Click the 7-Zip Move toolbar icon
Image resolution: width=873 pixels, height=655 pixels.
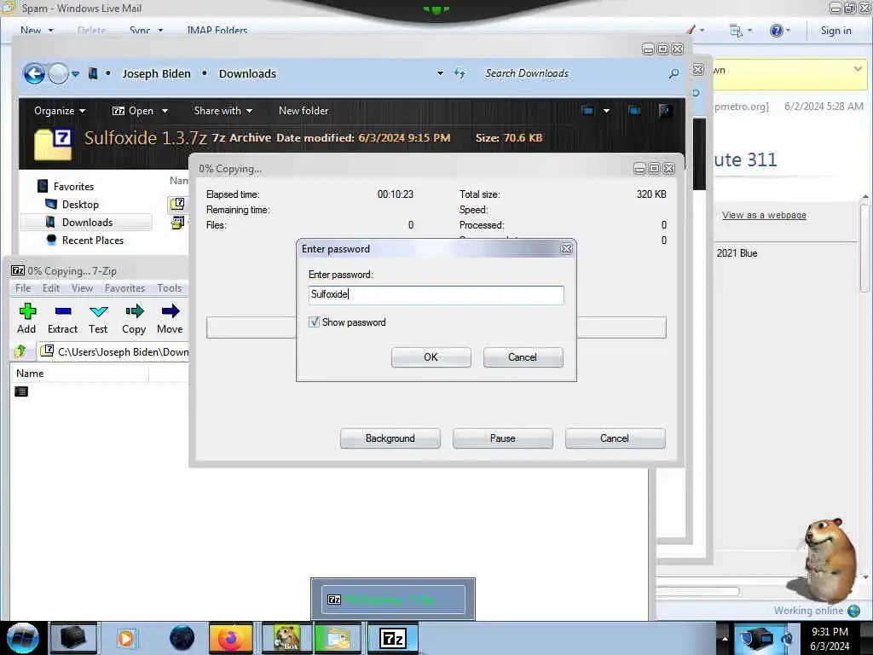(170, 310)
